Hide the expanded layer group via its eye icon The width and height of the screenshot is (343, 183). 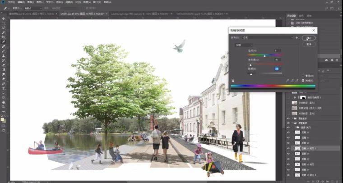coord(288,123)
